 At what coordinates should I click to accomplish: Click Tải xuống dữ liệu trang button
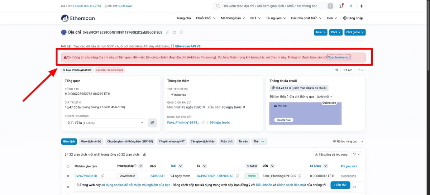[x=331, y=154]
